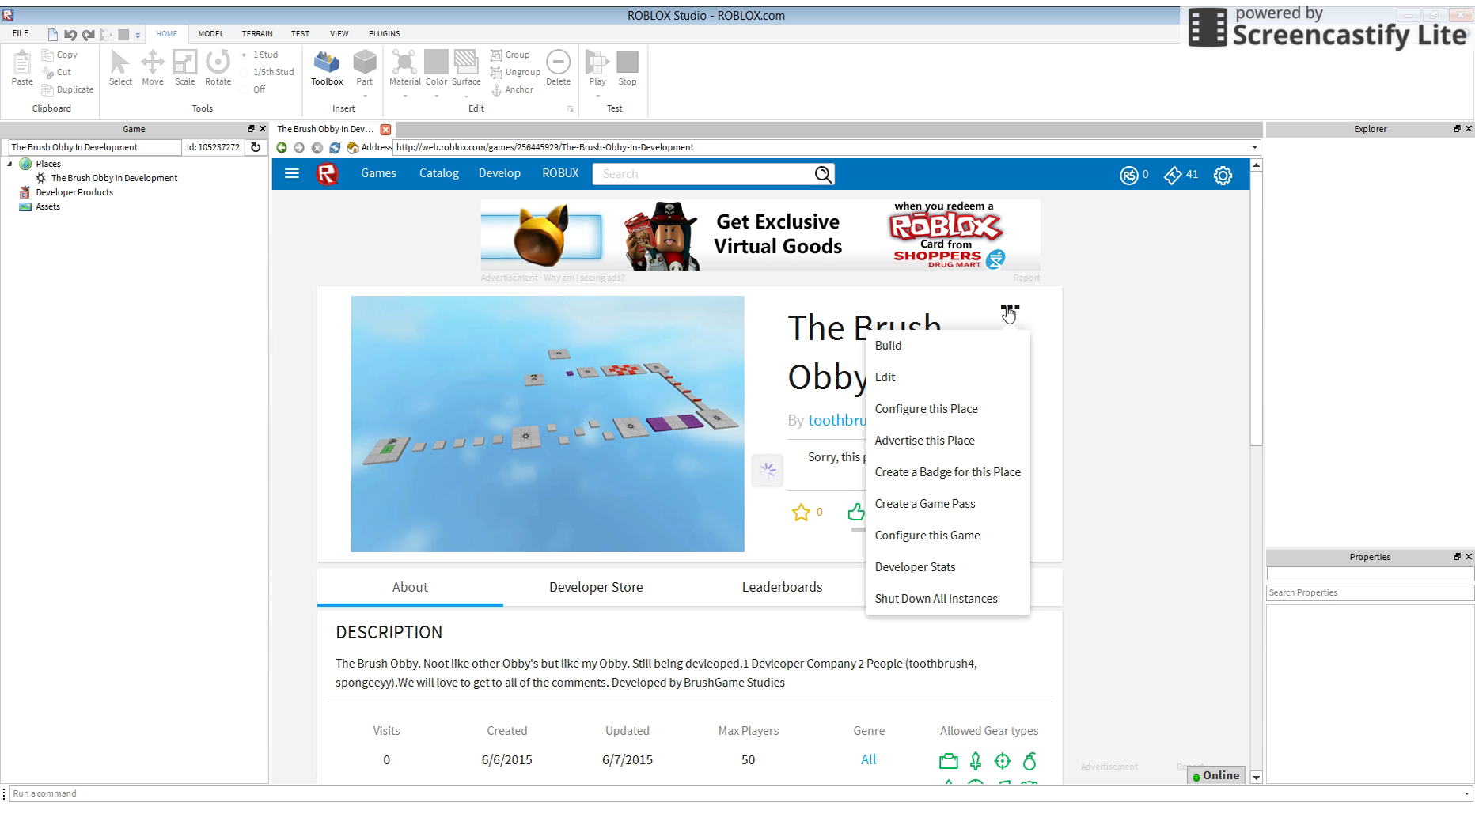Image resolution: width=1475 pixels, height=829 pixels.
Task: Select the Off snapping radio option
Action: tap(245, 90)
